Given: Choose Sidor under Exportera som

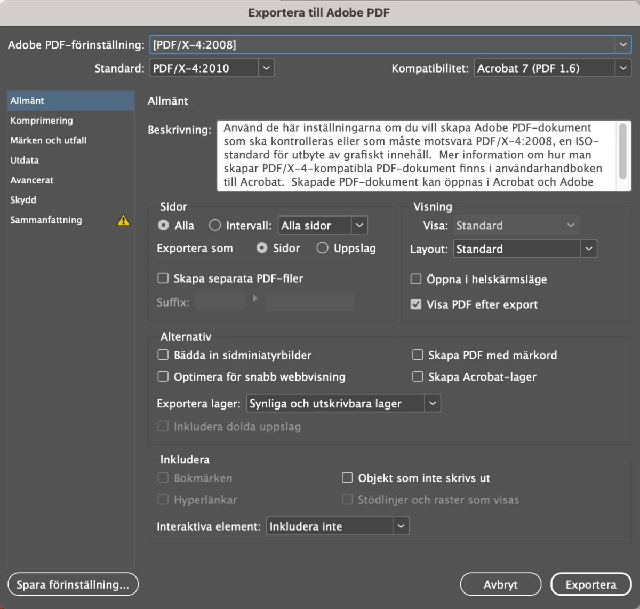Looking at the screenshot, I should [262, 247].
